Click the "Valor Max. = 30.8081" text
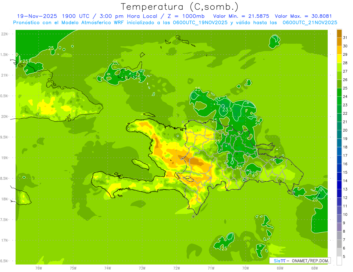Screen dimensions: 353x272 [303, 16]
